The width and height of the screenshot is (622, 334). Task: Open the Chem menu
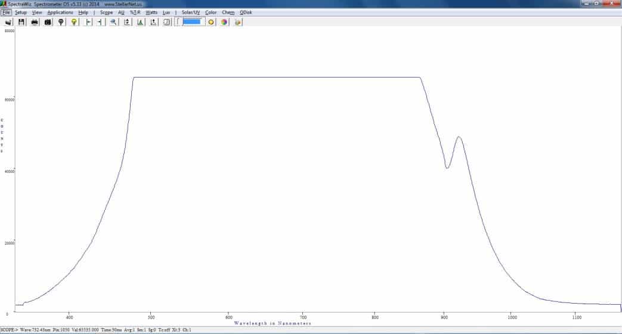(228, 13)
